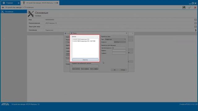The image size is (198, 111).
Task: Select Основные in the left sidebar
Action: click(14, 12)
